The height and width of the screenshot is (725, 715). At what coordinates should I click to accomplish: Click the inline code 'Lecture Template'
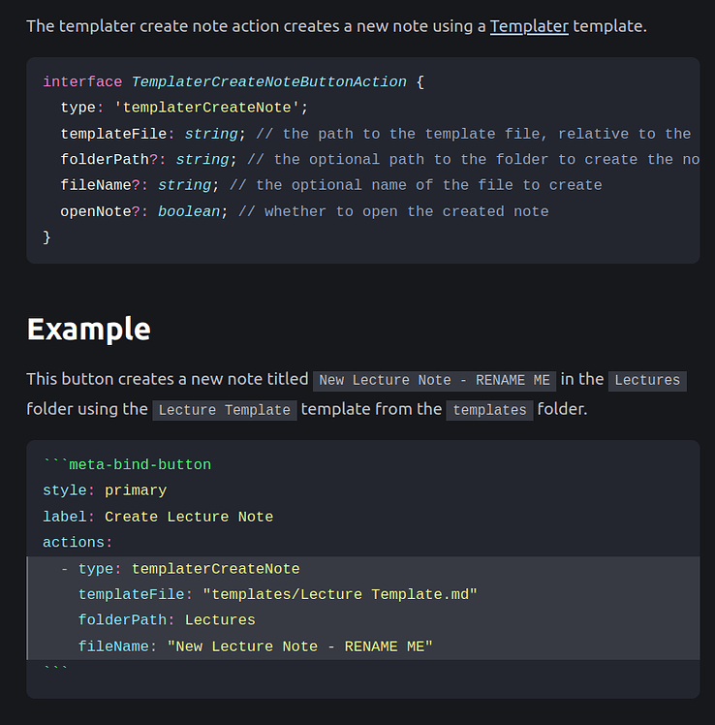(225, 410)
